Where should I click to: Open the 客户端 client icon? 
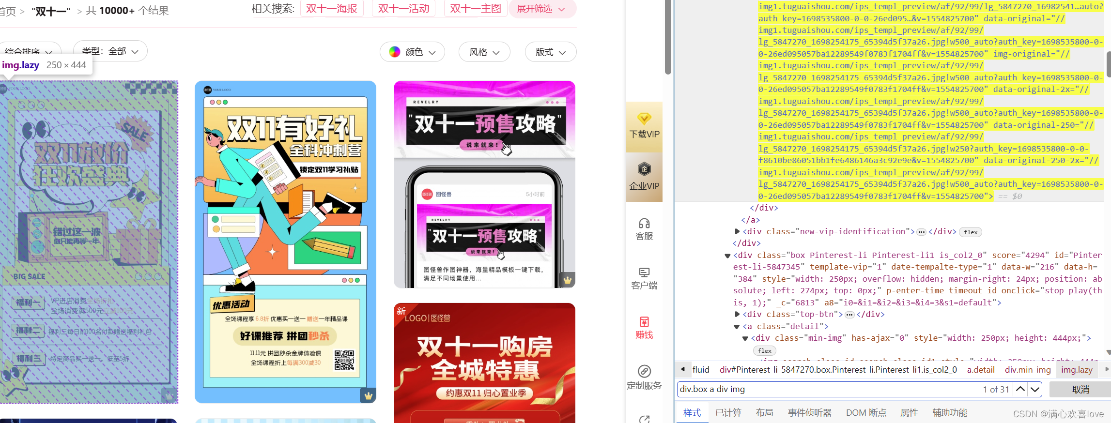[x=644, y=272]
